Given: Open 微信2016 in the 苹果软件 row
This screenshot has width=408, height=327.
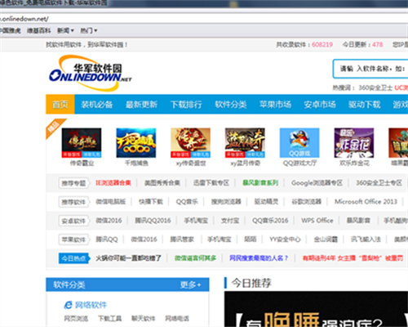Looking at the screenshot, I should coord(144,240).
